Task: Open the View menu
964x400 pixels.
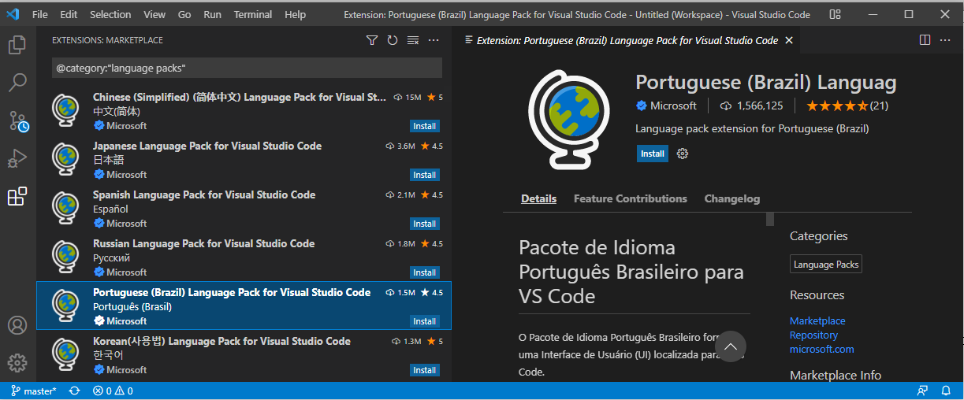Action: [x=154, y=14]
